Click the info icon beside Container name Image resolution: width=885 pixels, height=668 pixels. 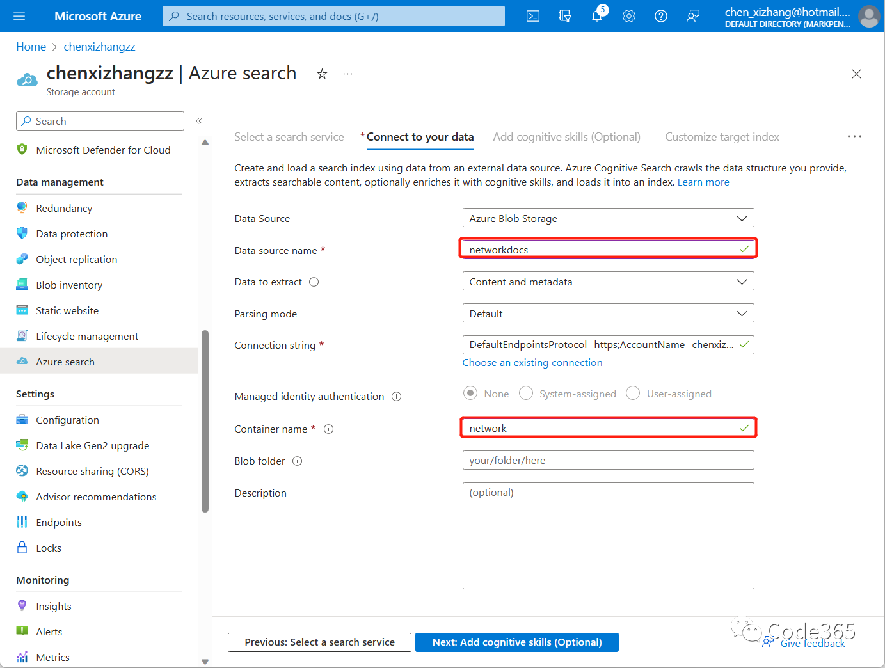(328, 429)
